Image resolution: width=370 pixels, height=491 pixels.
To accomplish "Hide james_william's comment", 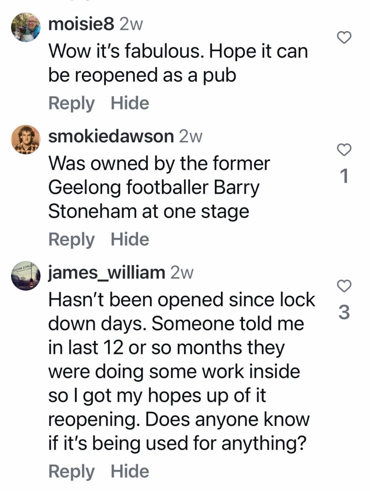I will [x=130, y=471].
